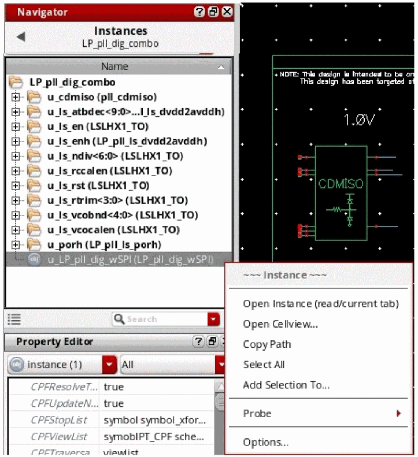Expand the u_ls_vcocalen node
The height and width of the screenshot is (457, 418).
tap(16, 230)
